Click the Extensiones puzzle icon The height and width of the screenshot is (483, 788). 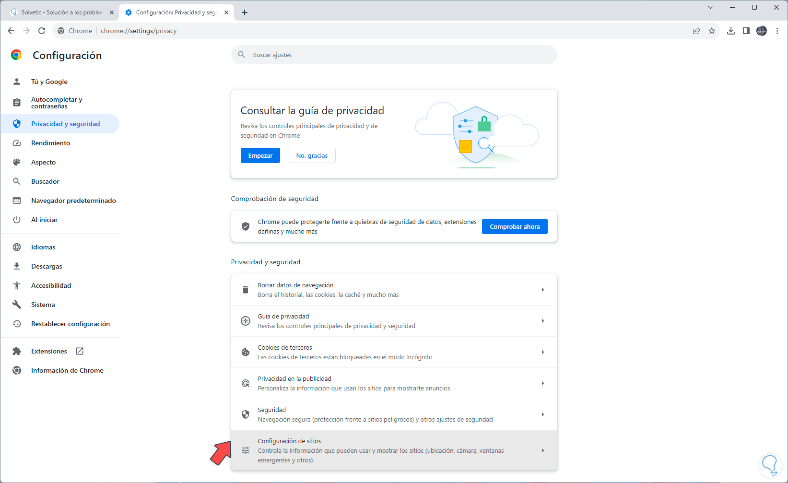(x=17, y=351)
